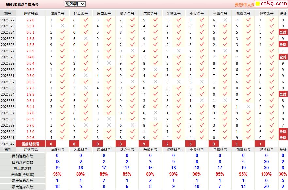Click the 最大连对次数 row label

[23, 187]
